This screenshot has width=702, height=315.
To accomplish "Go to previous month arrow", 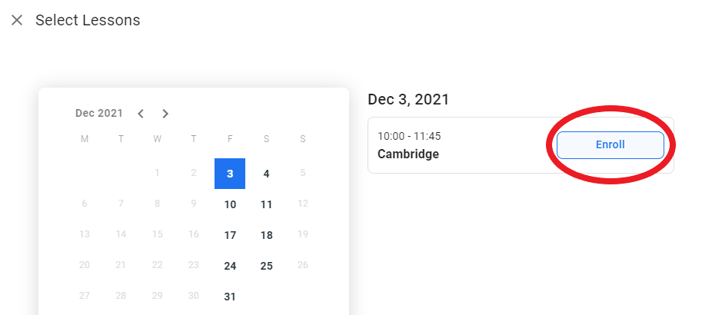I will 141,114.
